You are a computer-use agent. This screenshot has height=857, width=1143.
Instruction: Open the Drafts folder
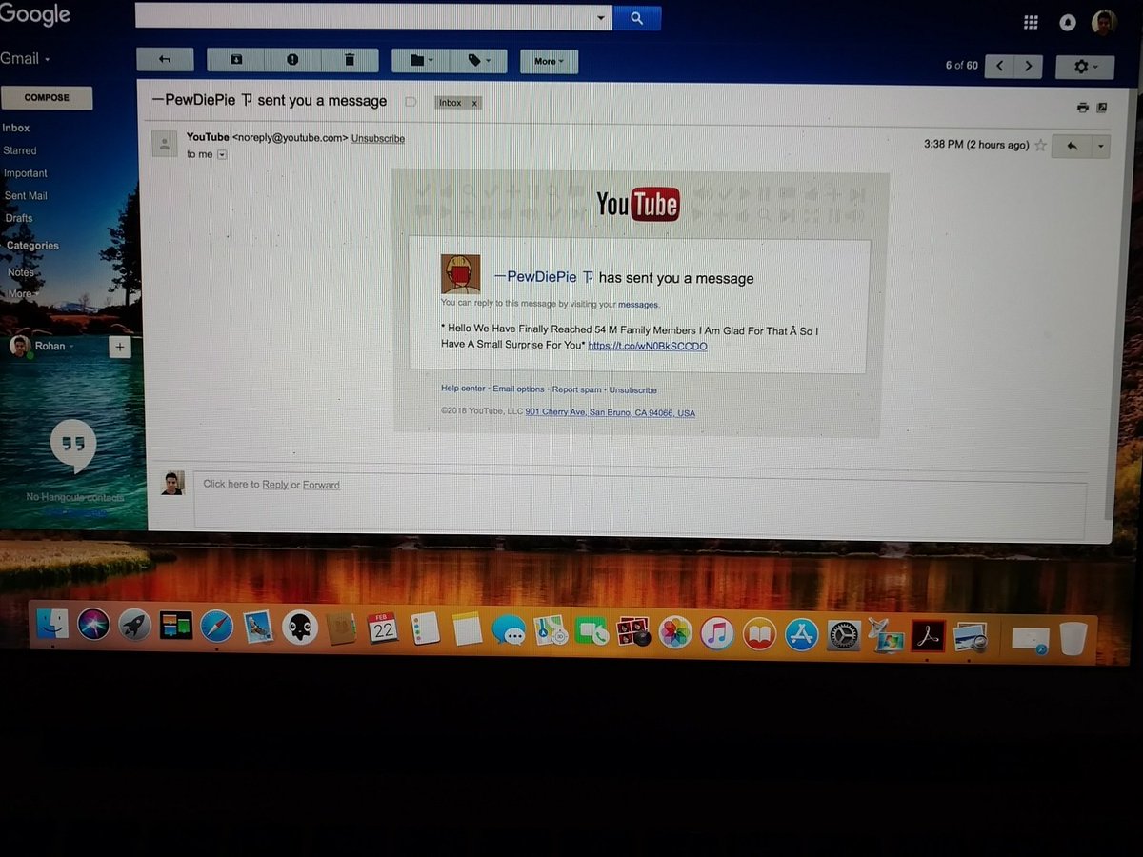tap(19, 218)
